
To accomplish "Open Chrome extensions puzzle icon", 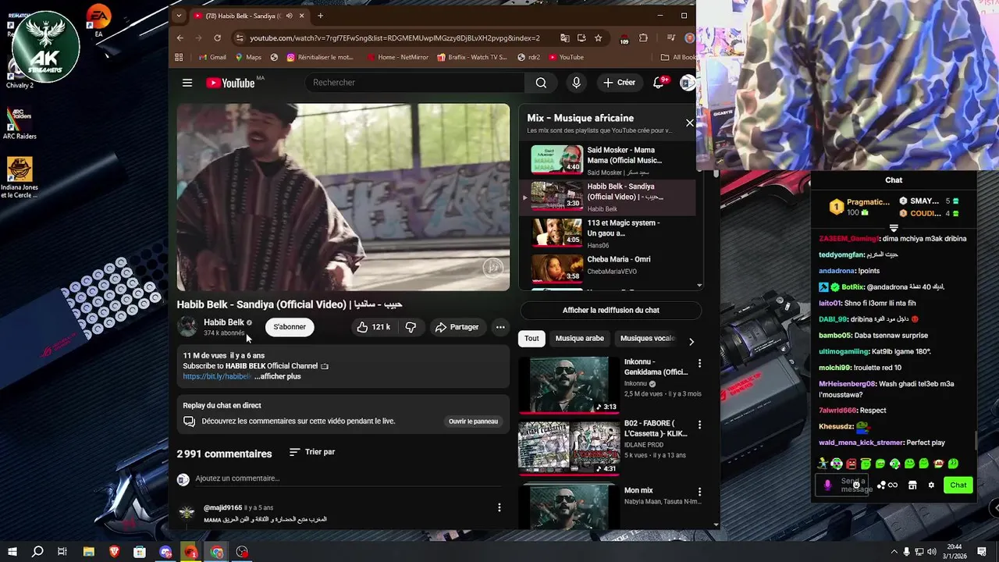I will click(x=643, y=37).
